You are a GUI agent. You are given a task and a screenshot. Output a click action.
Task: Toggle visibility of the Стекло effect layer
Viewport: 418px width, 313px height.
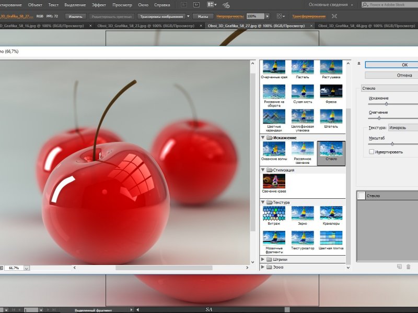(x=361, y=196)
